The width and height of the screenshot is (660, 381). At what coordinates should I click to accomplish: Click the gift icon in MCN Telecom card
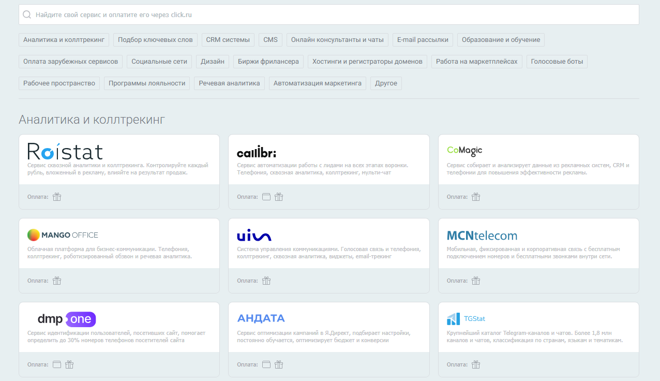476,281
